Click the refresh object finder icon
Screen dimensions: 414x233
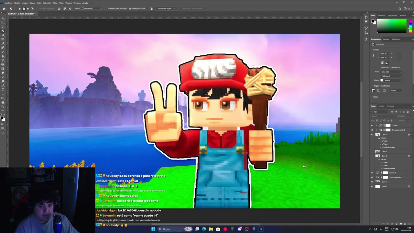point(59,9)
